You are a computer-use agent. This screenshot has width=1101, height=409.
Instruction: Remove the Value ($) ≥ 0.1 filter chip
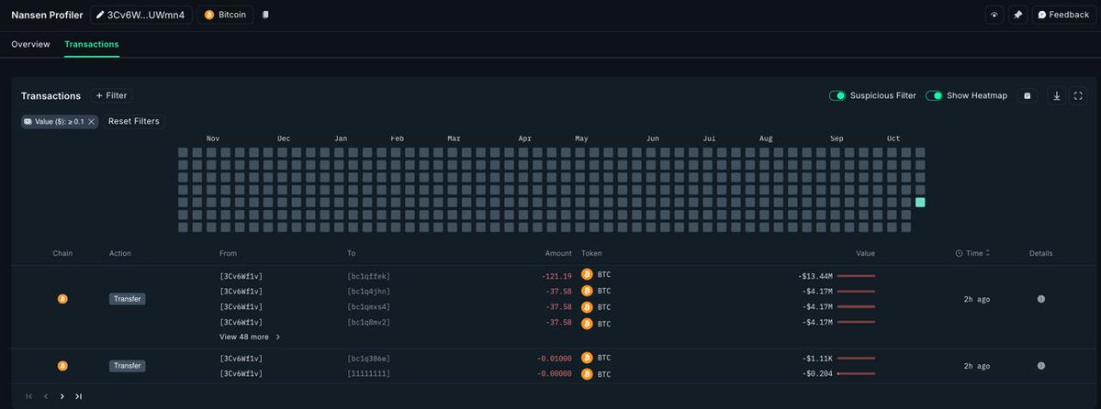pos(91,122)
